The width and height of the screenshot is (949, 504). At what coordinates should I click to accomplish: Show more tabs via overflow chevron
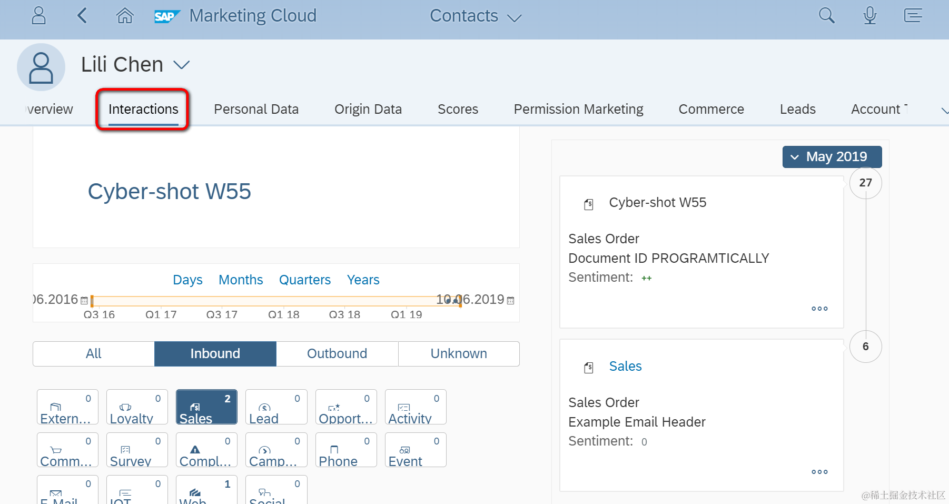tap(944, 110)
